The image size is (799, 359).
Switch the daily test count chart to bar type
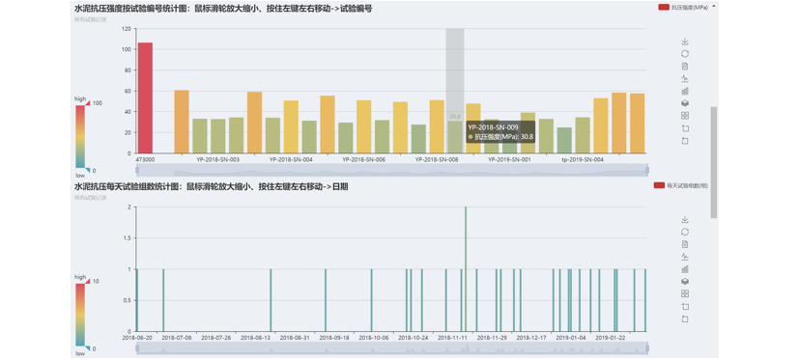[685, 269]
